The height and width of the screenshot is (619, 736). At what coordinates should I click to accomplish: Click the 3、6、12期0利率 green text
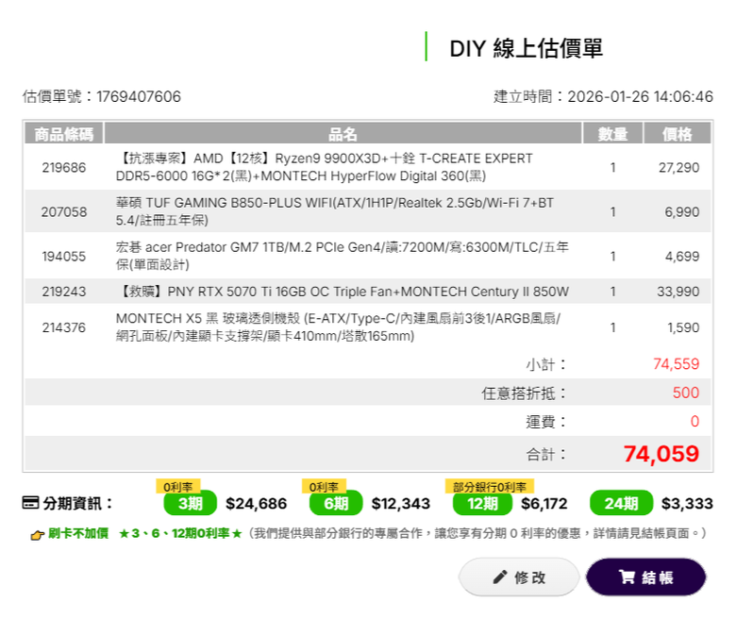[x=180, y=533]
